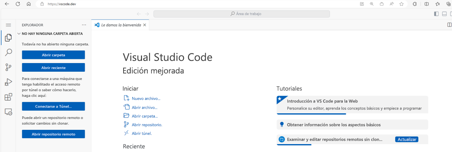Image resolution: width=452 pixels, height=152 pixels.
Task: Open the hamburger application menu
Action: click(8, 25)
